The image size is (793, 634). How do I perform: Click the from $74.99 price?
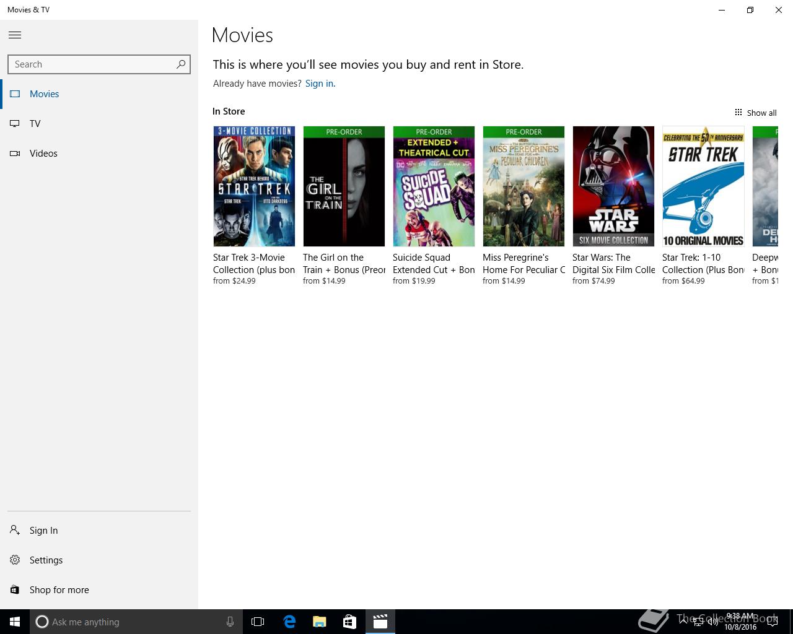[x=594, y=281]
